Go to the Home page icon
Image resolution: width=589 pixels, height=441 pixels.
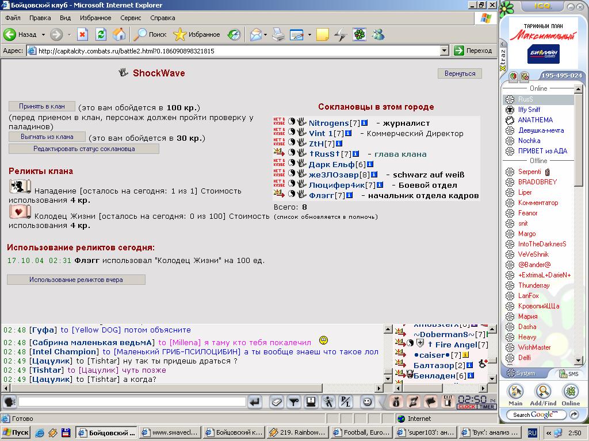tap(119, 34)
